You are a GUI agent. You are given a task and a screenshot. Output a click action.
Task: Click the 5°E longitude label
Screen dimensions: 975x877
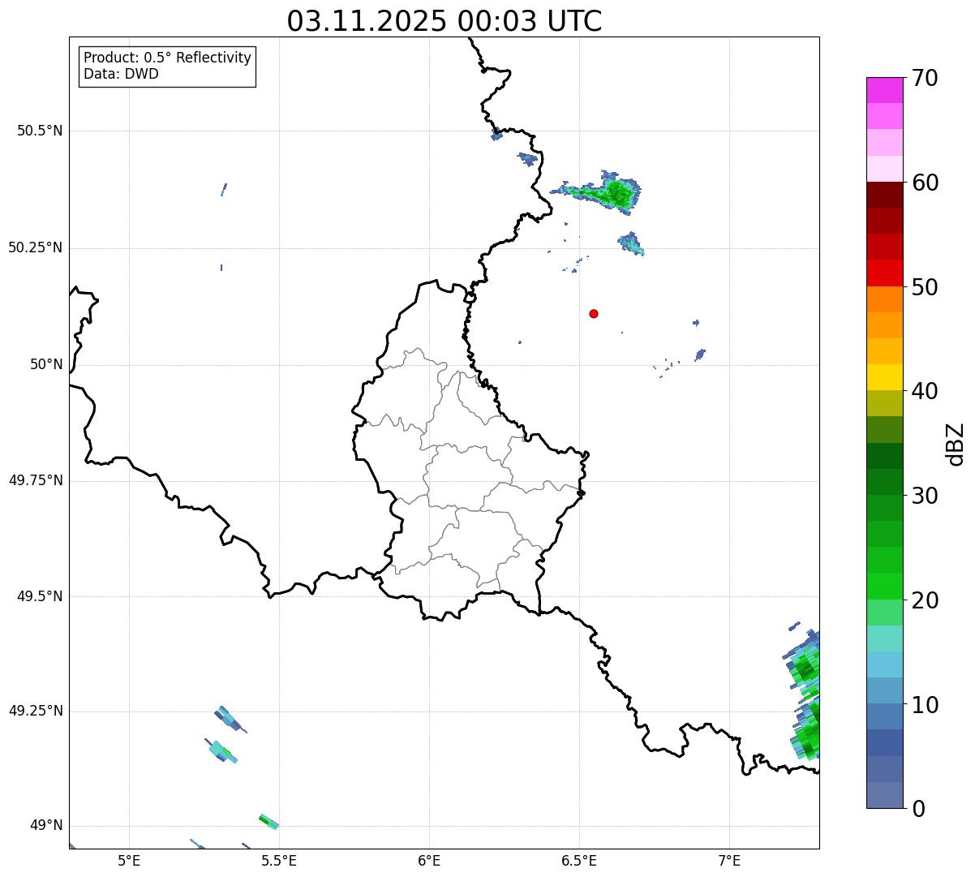[x=129, y=861]
